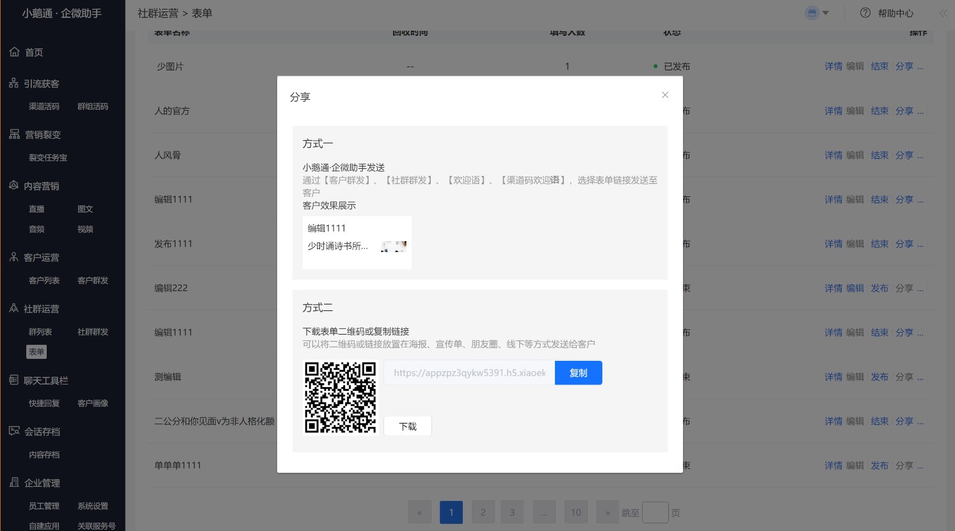The height and width of the screenshot is (531, 955).
Task: Open 客户列表 in the sidebar
Action: [x=44, y=280]
